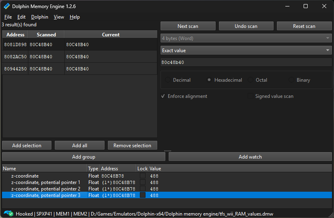Click the splitter handle above Add watch

[x=167, y=151]
